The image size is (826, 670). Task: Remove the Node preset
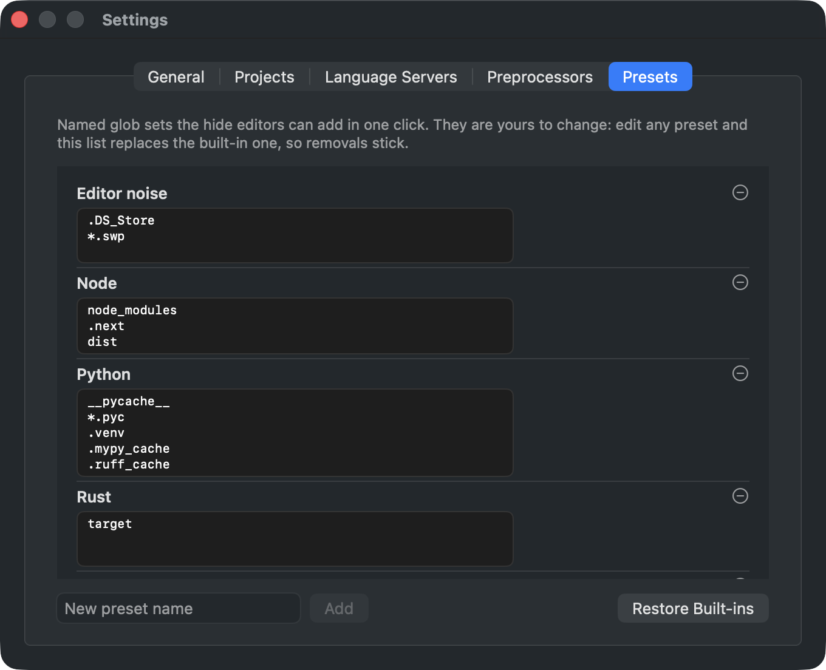coord(740,282)
